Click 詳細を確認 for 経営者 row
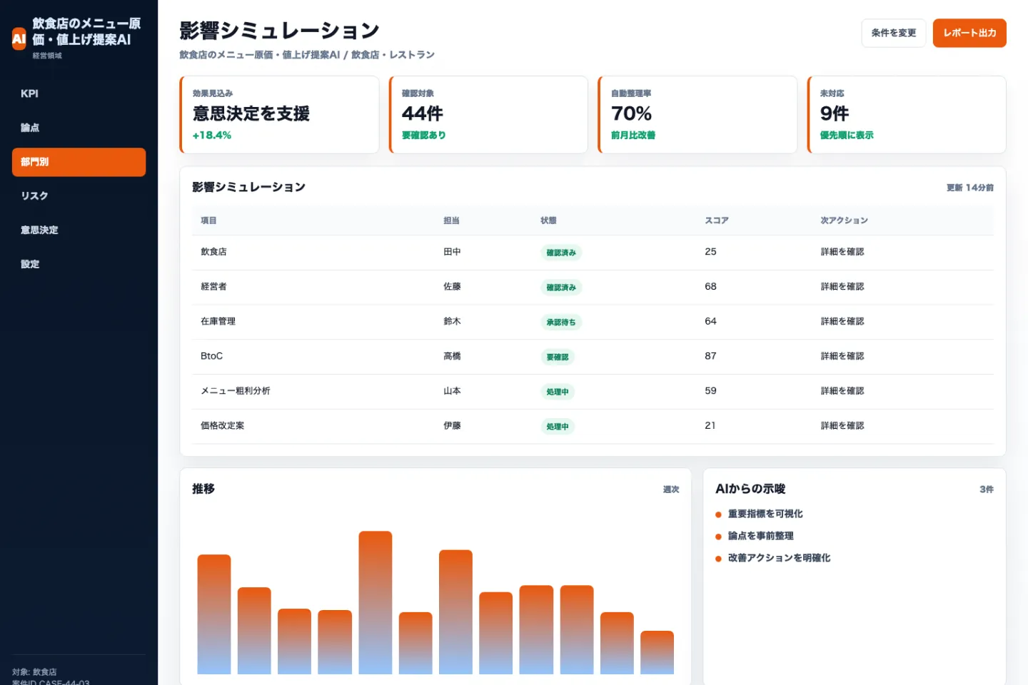The width and height of the screenshot is (1028, 685). (842, 287)
